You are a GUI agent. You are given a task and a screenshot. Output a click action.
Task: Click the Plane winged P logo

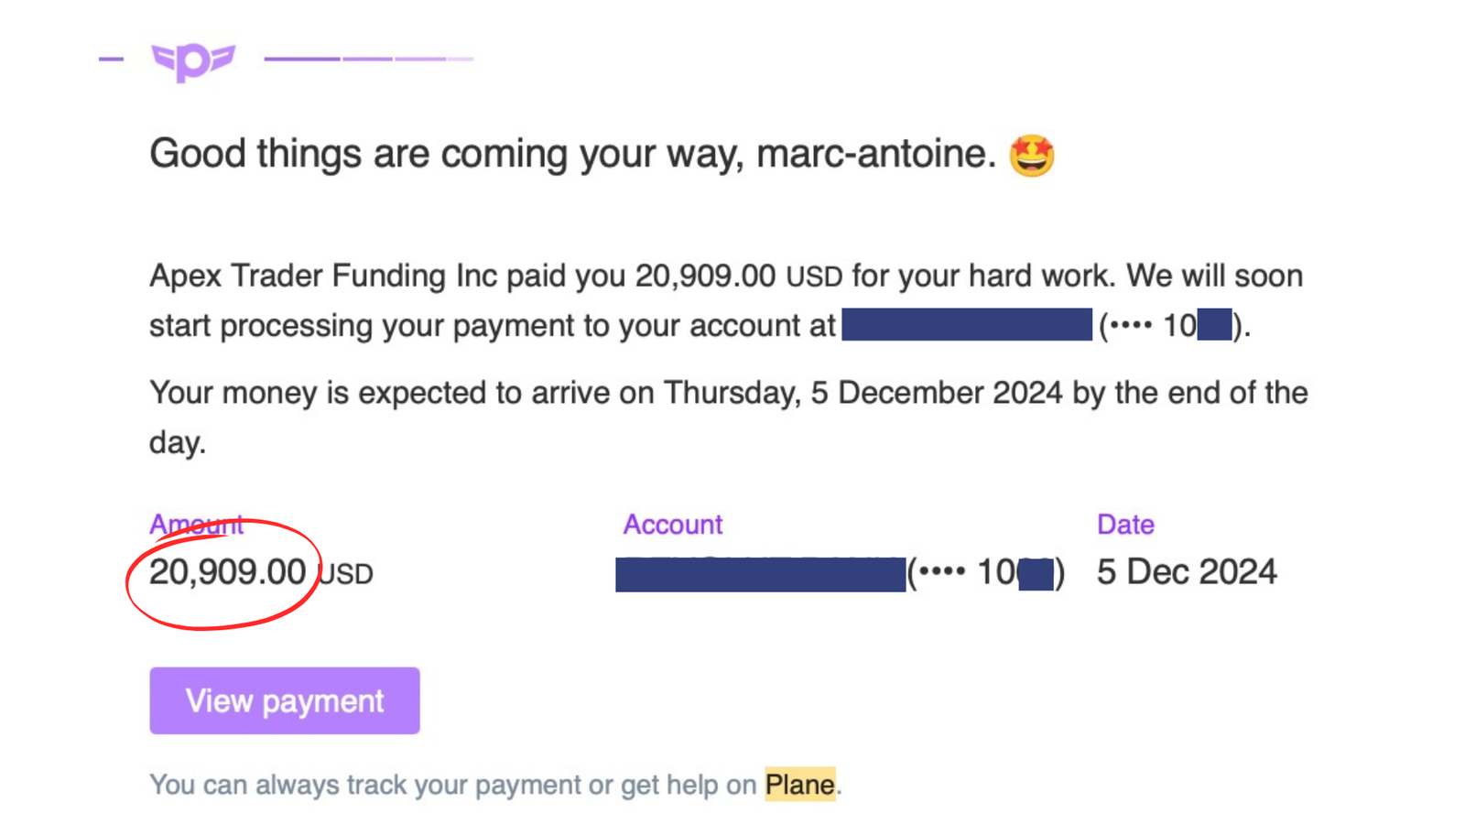click(x=193, y=61)
